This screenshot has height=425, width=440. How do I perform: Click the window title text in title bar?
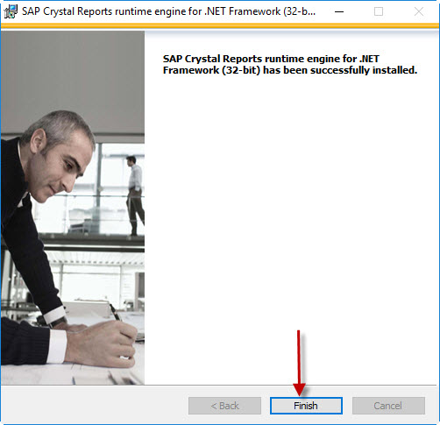coord(168,11)
